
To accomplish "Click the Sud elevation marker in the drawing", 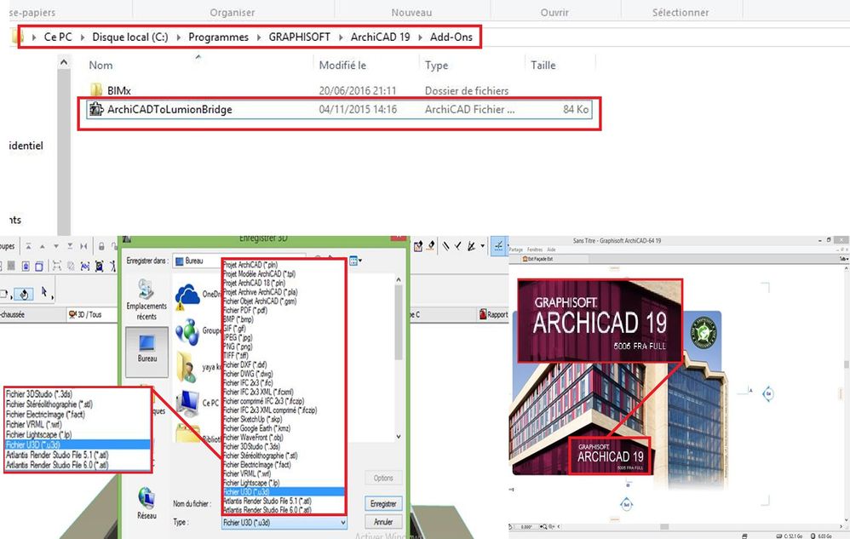I will tap(626, 505).
